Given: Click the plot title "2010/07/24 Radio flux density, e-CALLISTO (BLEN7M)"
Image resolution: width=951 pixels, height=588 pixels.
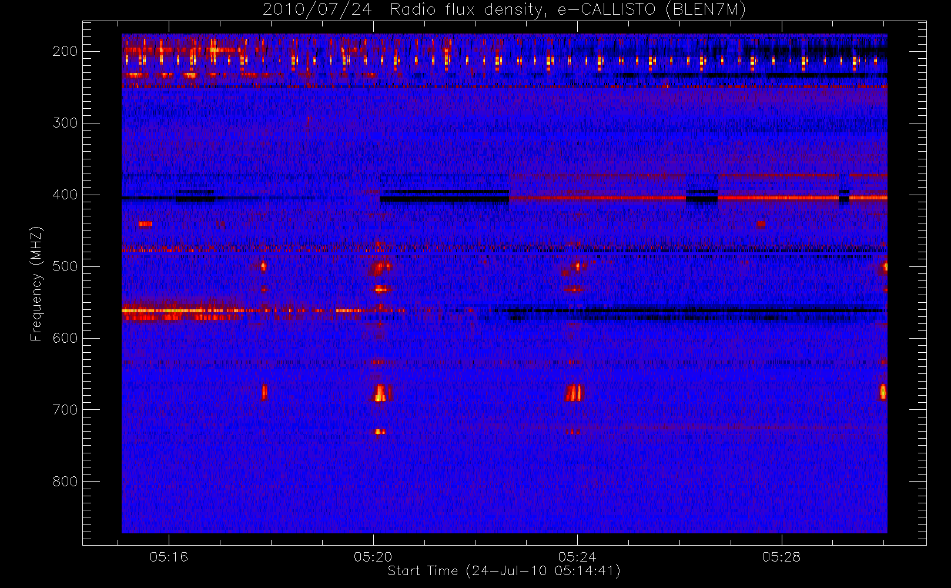Looking at the screenshot, I should (x=504, y=10).
